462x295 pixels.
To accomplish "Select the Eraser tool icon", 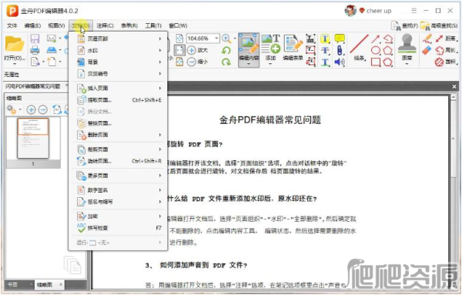I will (427, 50).
